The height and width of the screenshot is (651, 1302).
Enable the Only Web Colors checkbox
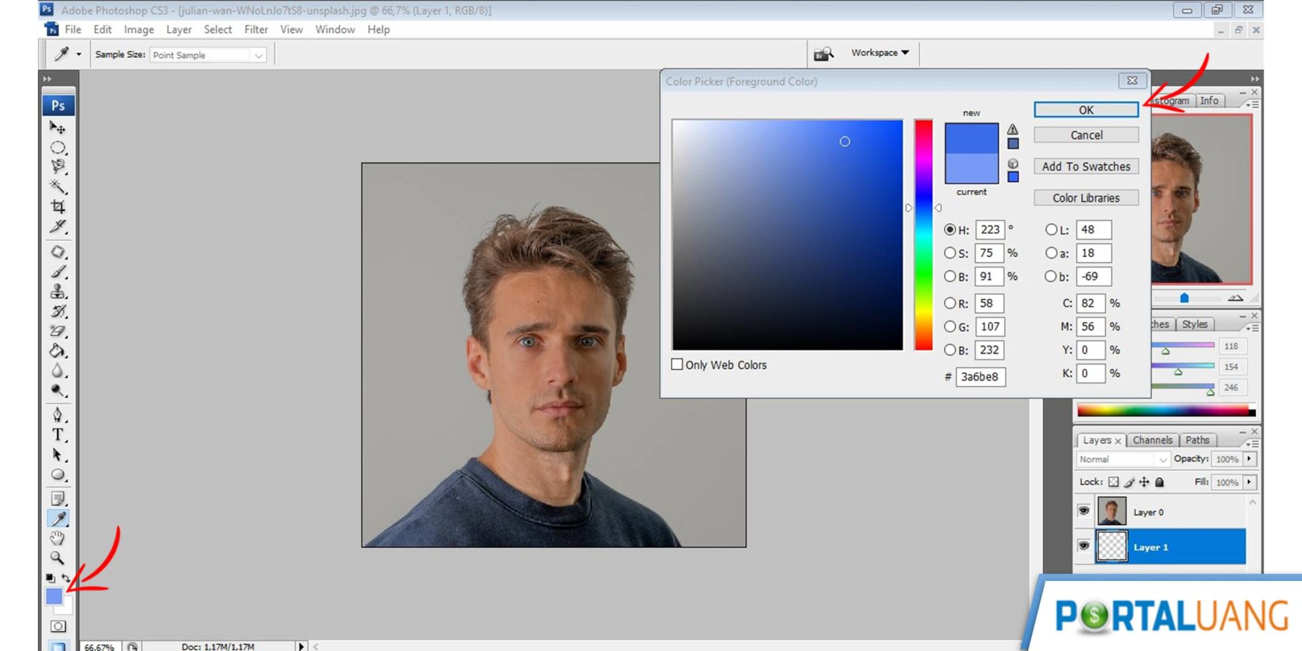tap(677, 364)
